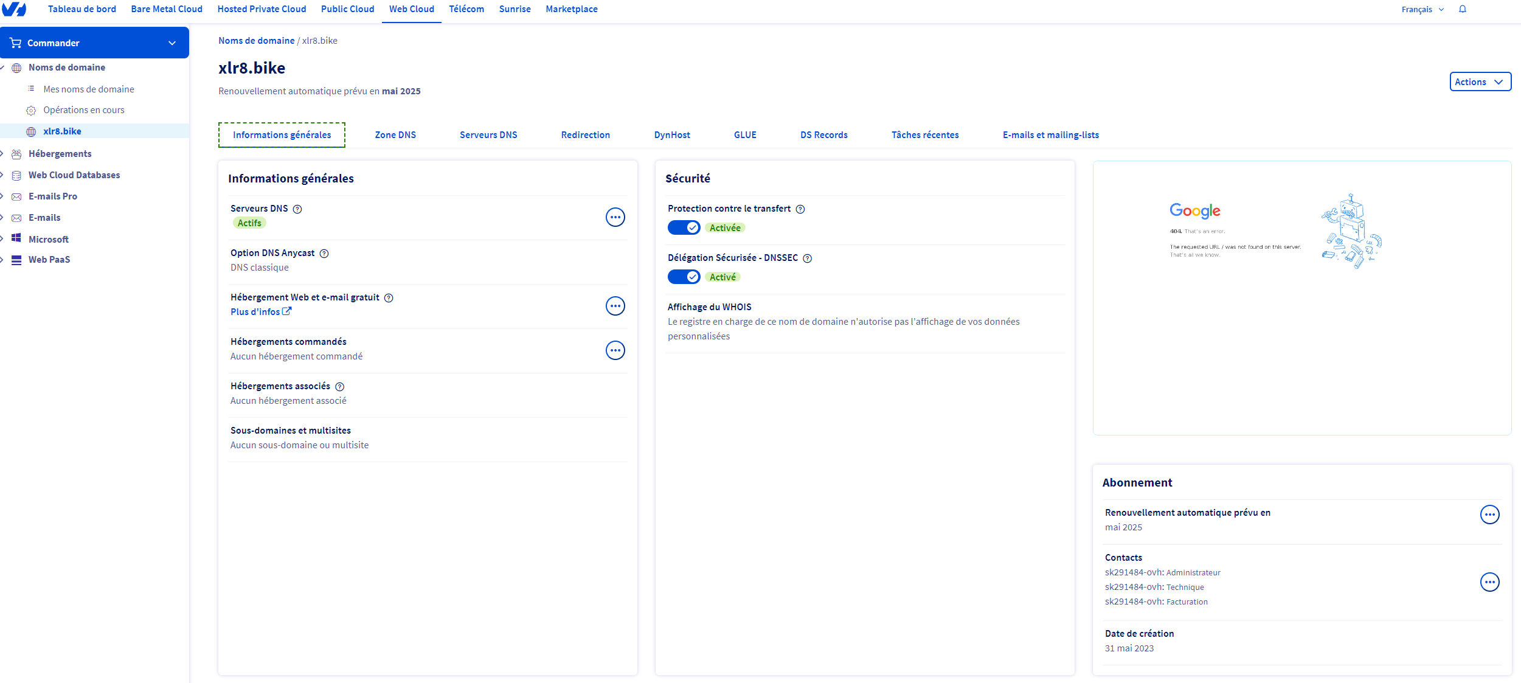Viewport: 1521px width, 683px height.
Task: Click Noms de domaine breadcrumb link
Action: click(256, 41)
